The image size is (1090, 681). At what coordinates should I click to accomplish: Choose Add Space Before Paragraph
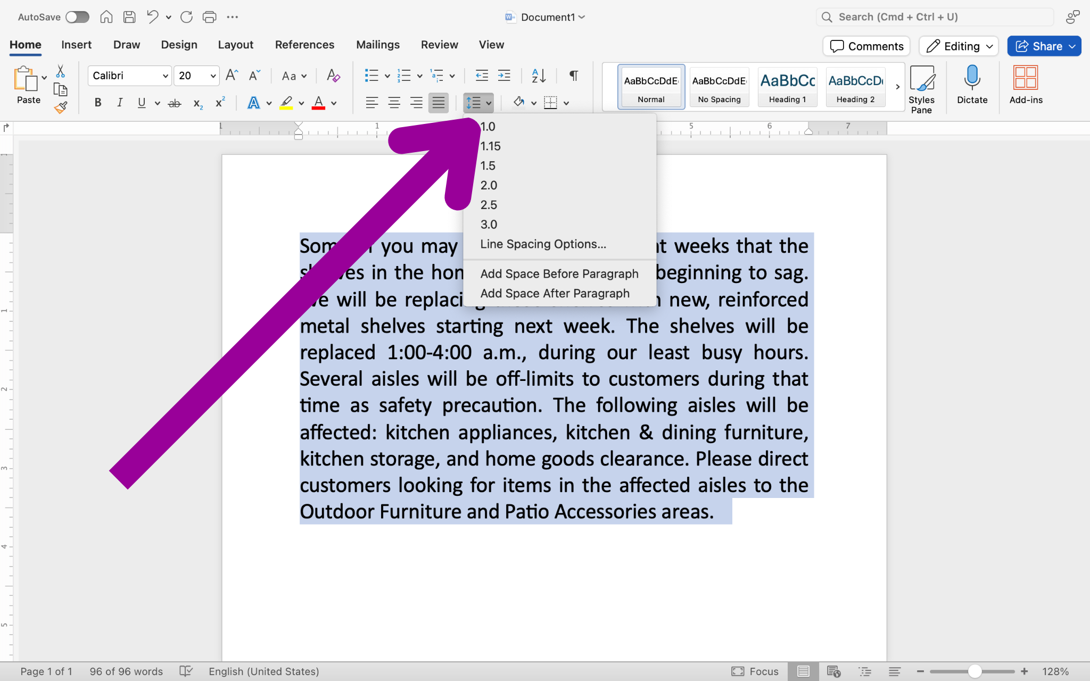(x=560, y=273)
